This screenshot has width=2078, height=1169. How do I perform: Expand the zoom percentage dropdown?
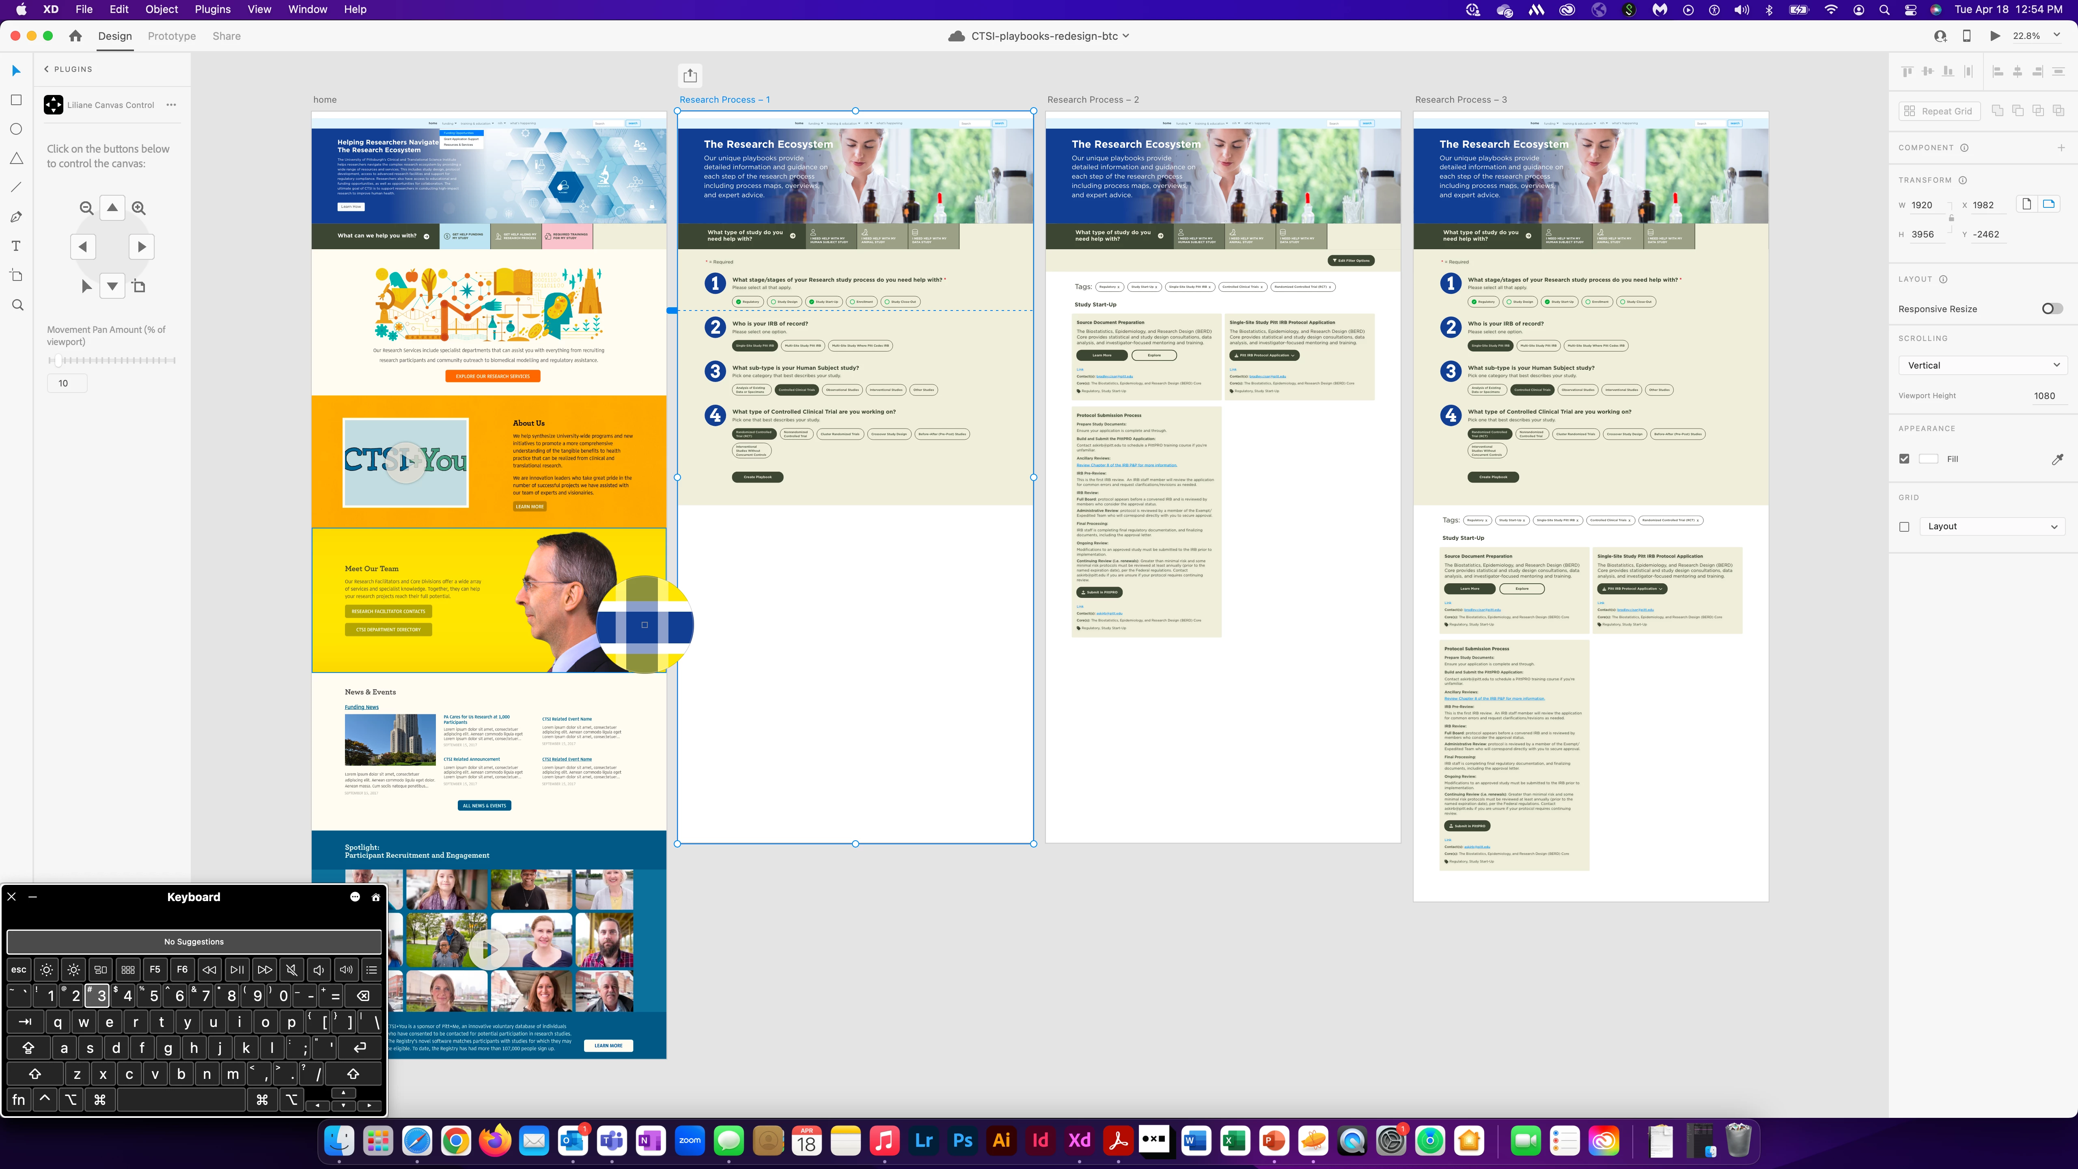point(2057,35)
